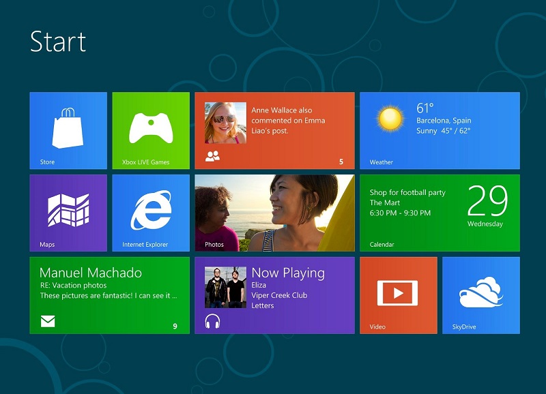This screenshot has width=546, height=394.
Task: Click the People notification count 5
Action: pos(341,162)
